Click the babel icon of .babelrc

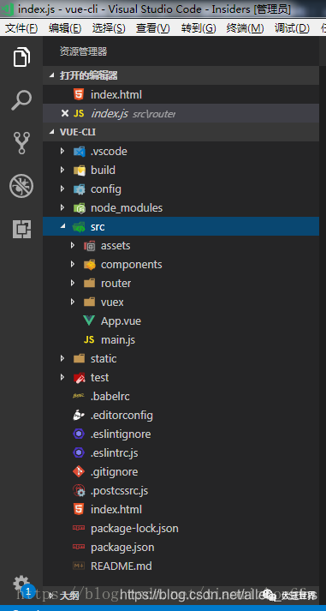point(79,396)
